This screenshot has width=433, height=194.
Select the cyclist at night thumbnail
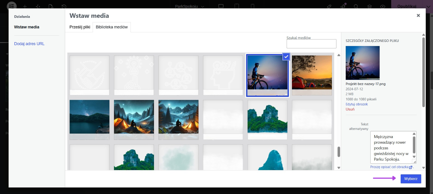[x=267, y=75]
